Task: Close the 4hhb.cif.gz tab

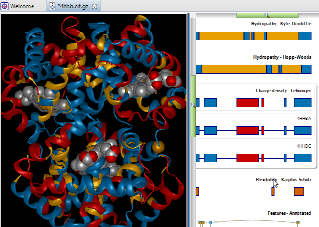Action: click(94, 6)
